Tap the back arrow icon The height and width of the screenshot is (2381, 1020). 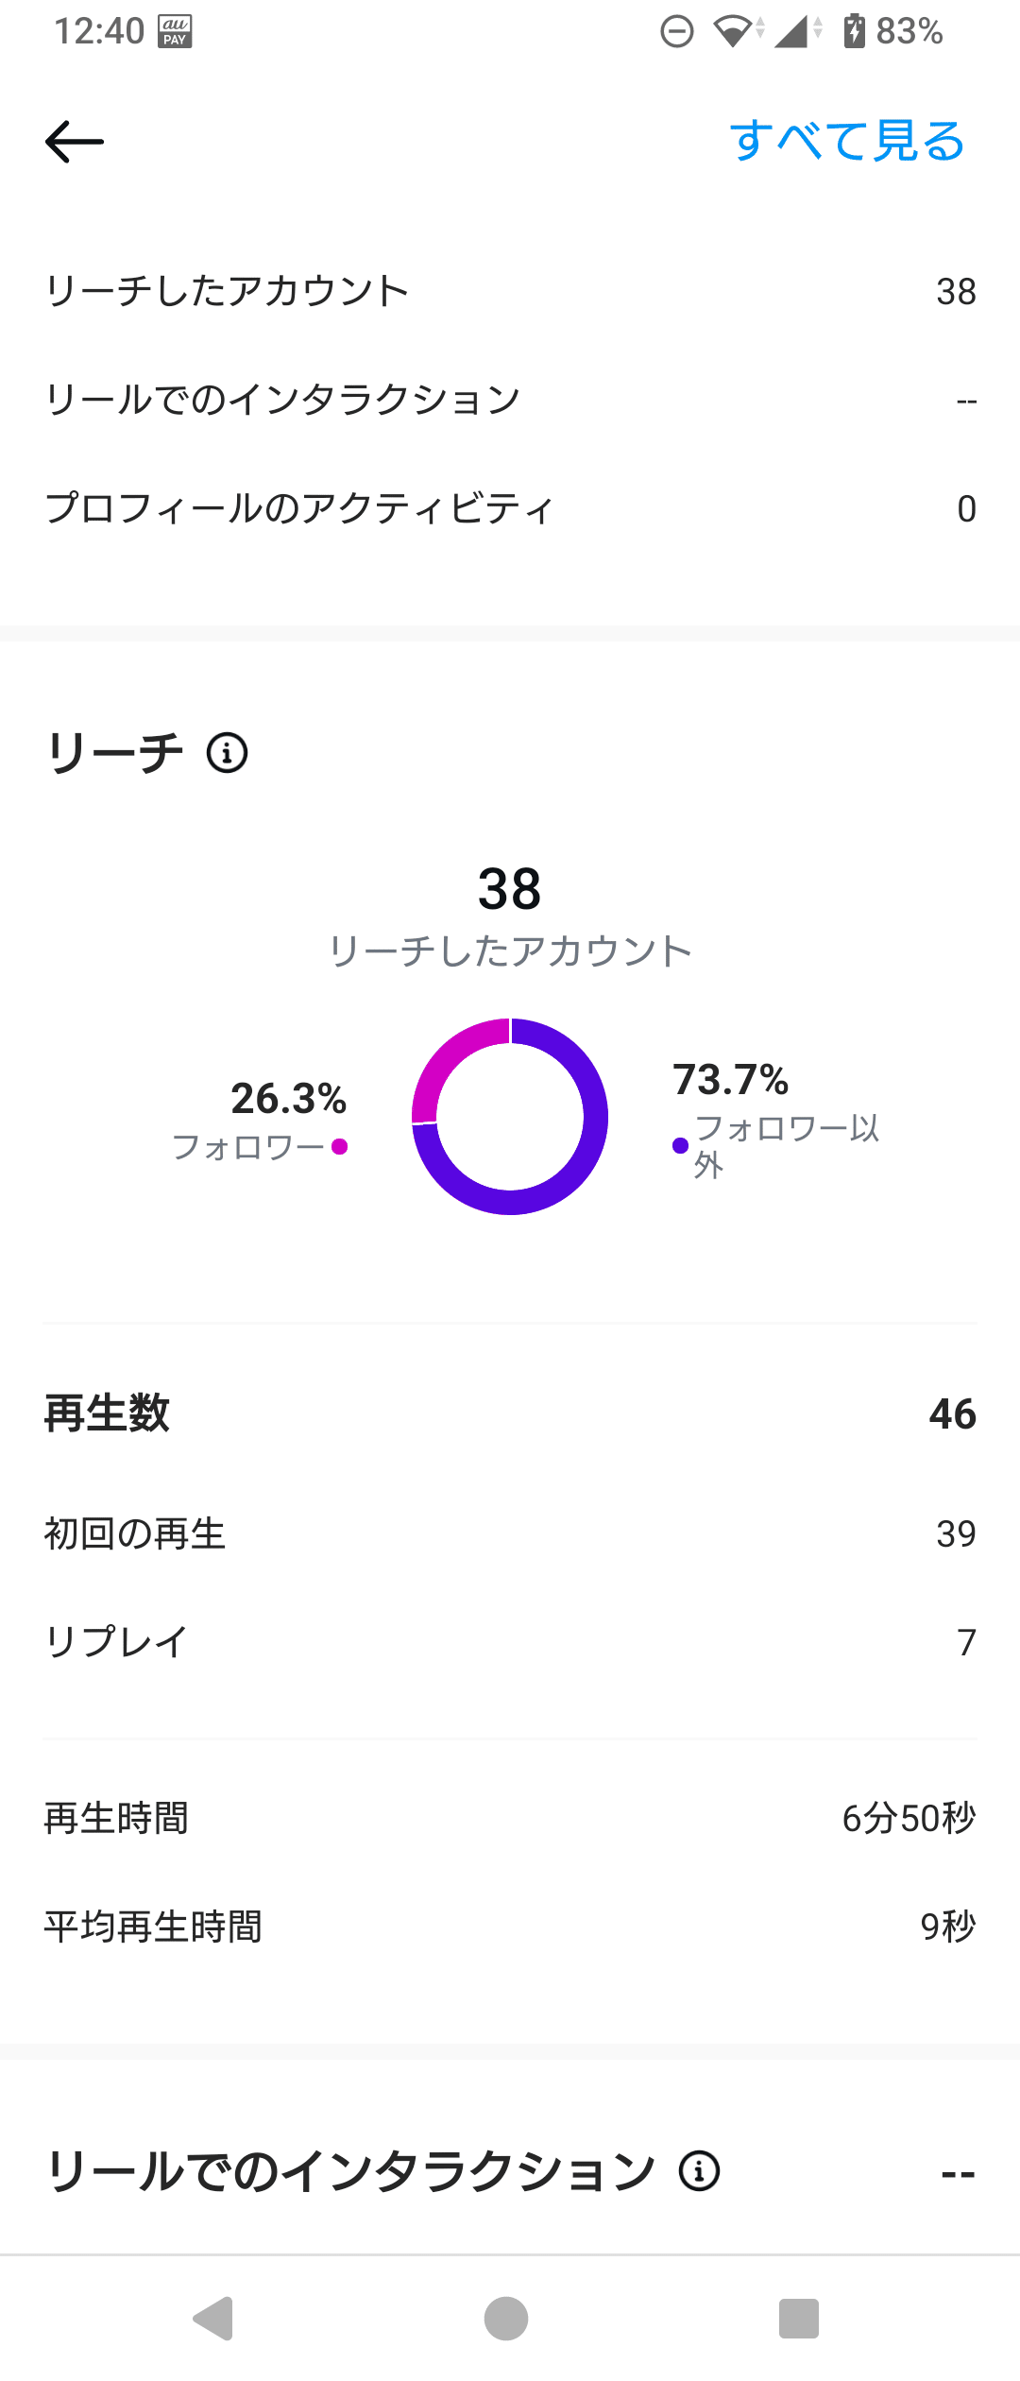75,142
